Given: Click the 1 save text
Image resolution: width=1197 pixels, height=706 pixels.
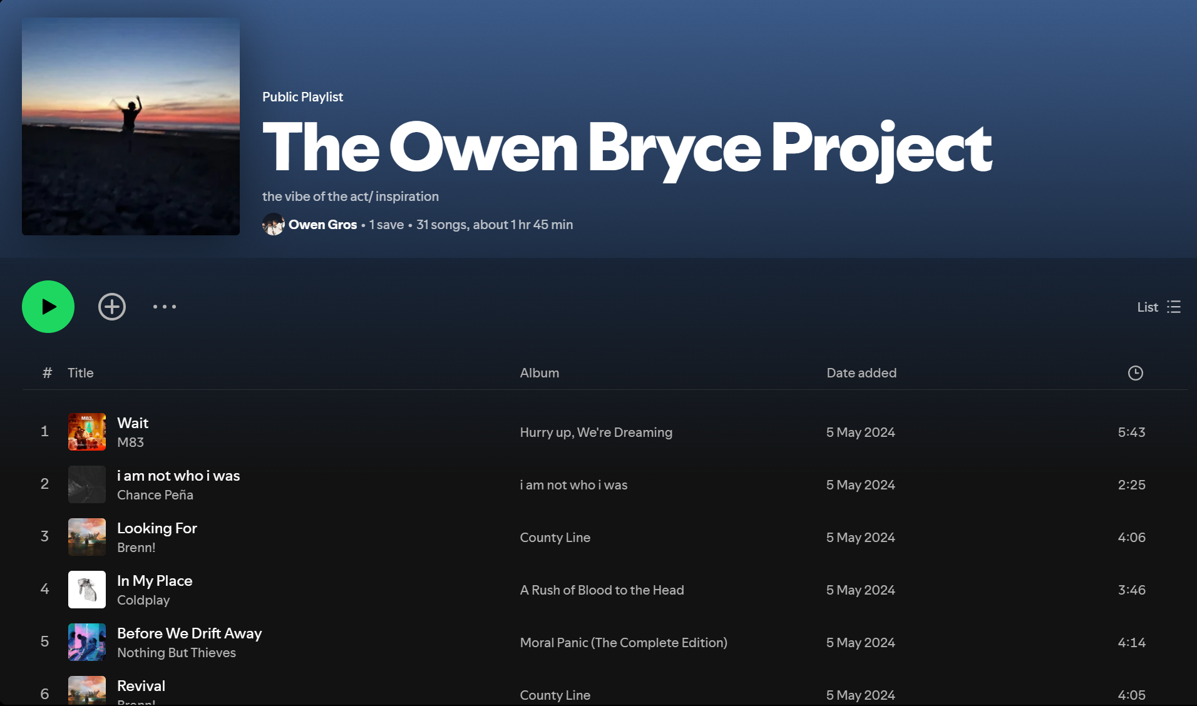Looking at the screenshot, I should pos(386,225).
